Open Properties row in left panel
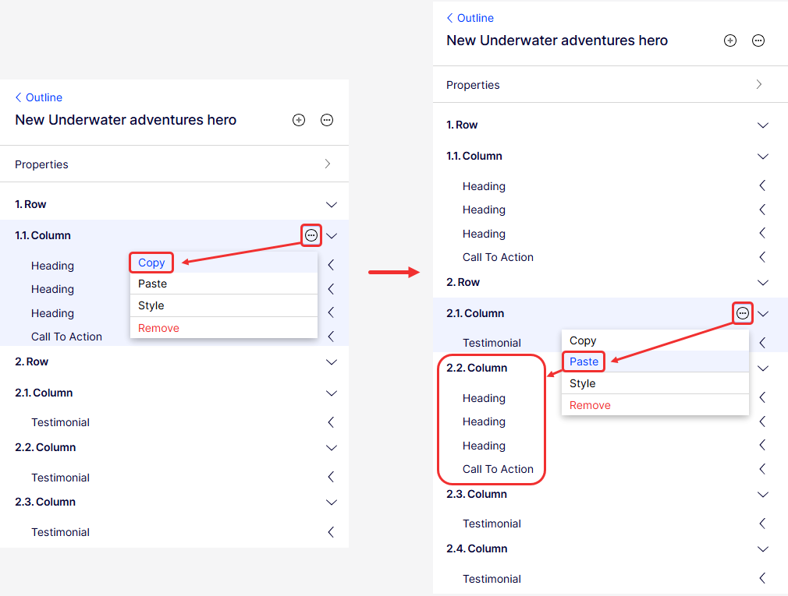 [175, 164]
